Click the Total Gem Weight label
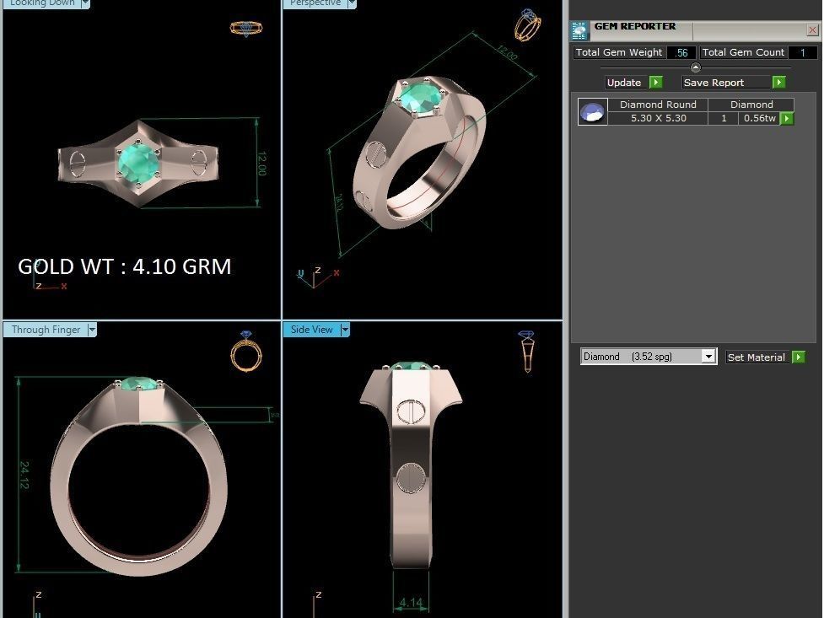This screenshot has width=824, height=618. [x=619, y=52]
